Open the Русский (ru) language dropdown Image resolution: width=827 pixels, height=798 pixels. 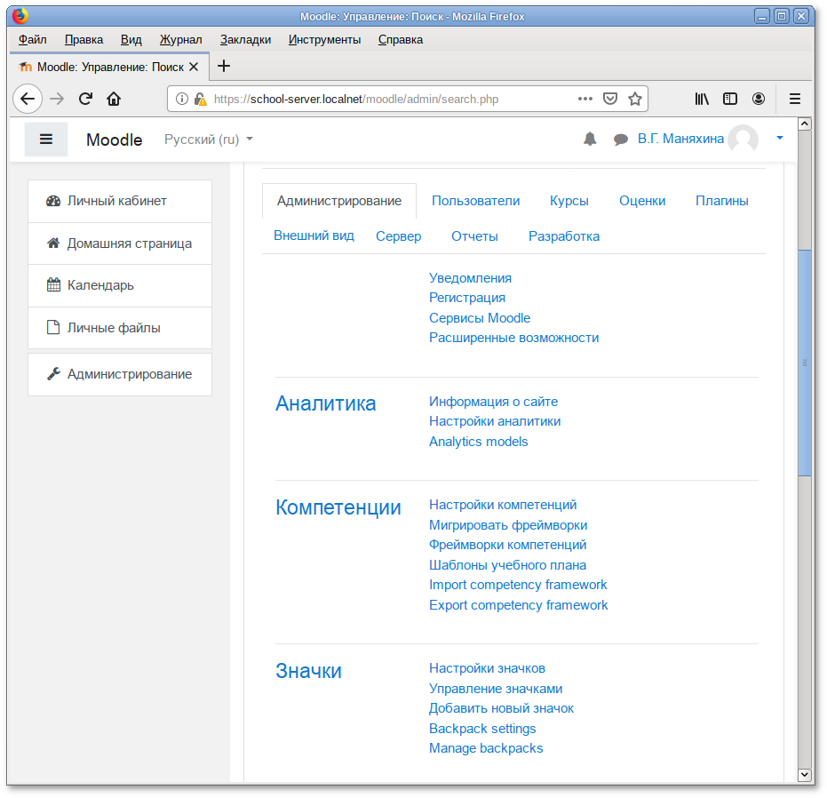coord(209,140)
